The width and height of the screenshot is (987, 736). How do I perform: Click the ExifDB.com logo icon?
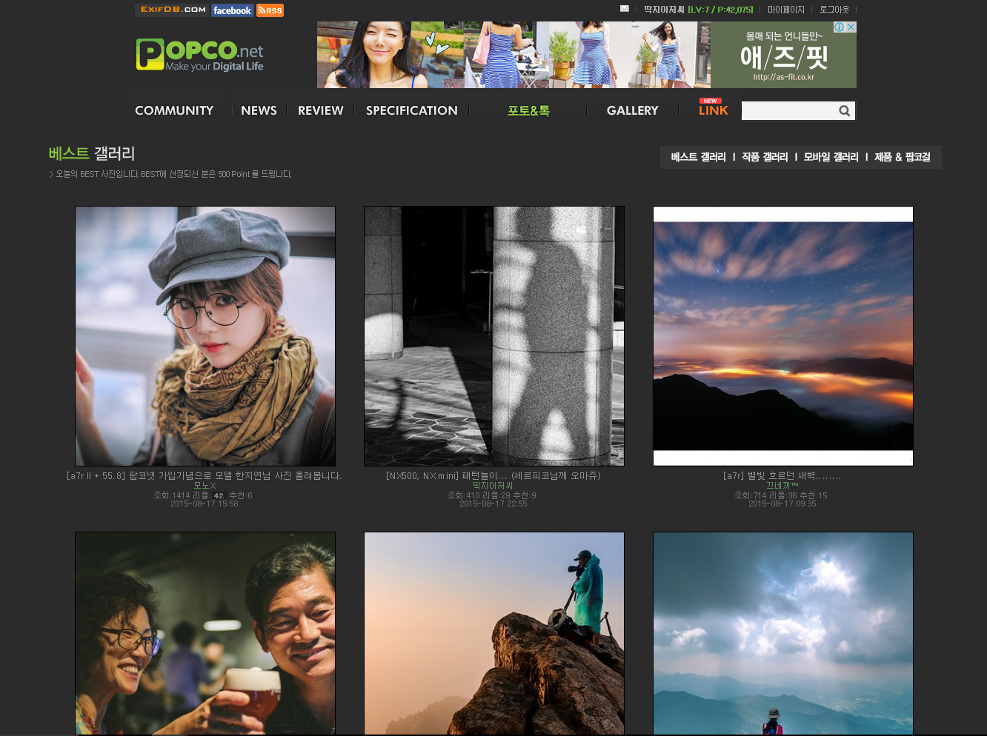click(173, 10)
